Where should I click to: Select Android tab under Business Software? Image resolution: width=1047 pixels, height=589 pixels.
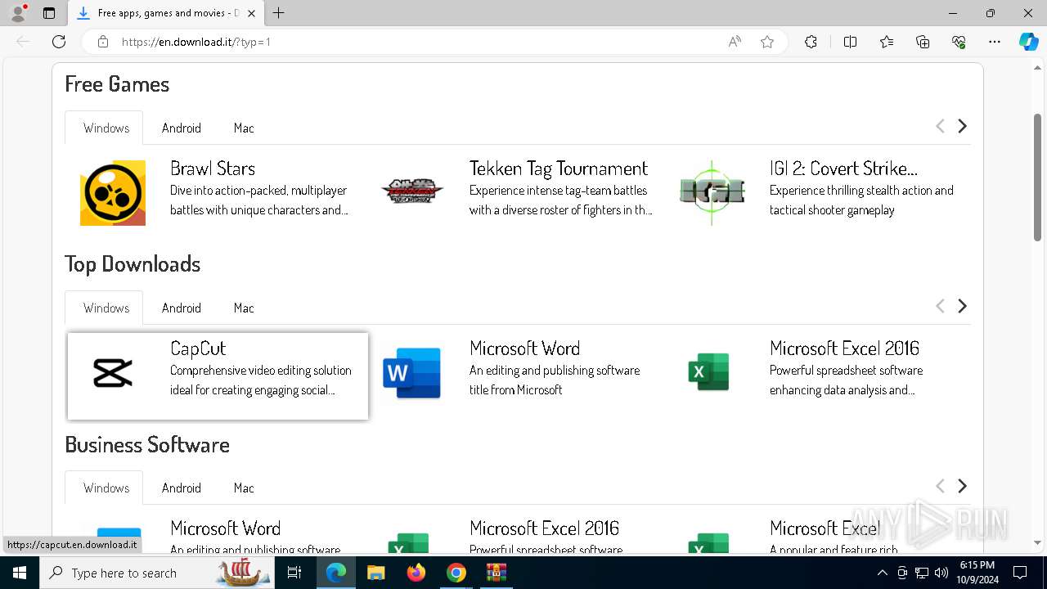pyautogui.click(x=182, y=488)
